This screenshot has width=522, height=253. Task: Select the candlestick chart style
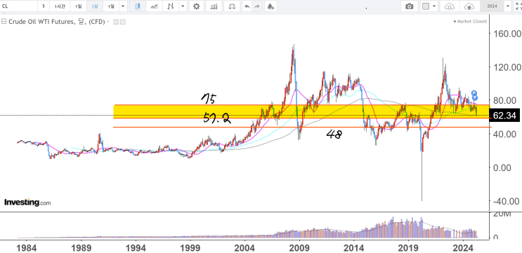click(138, 6)
